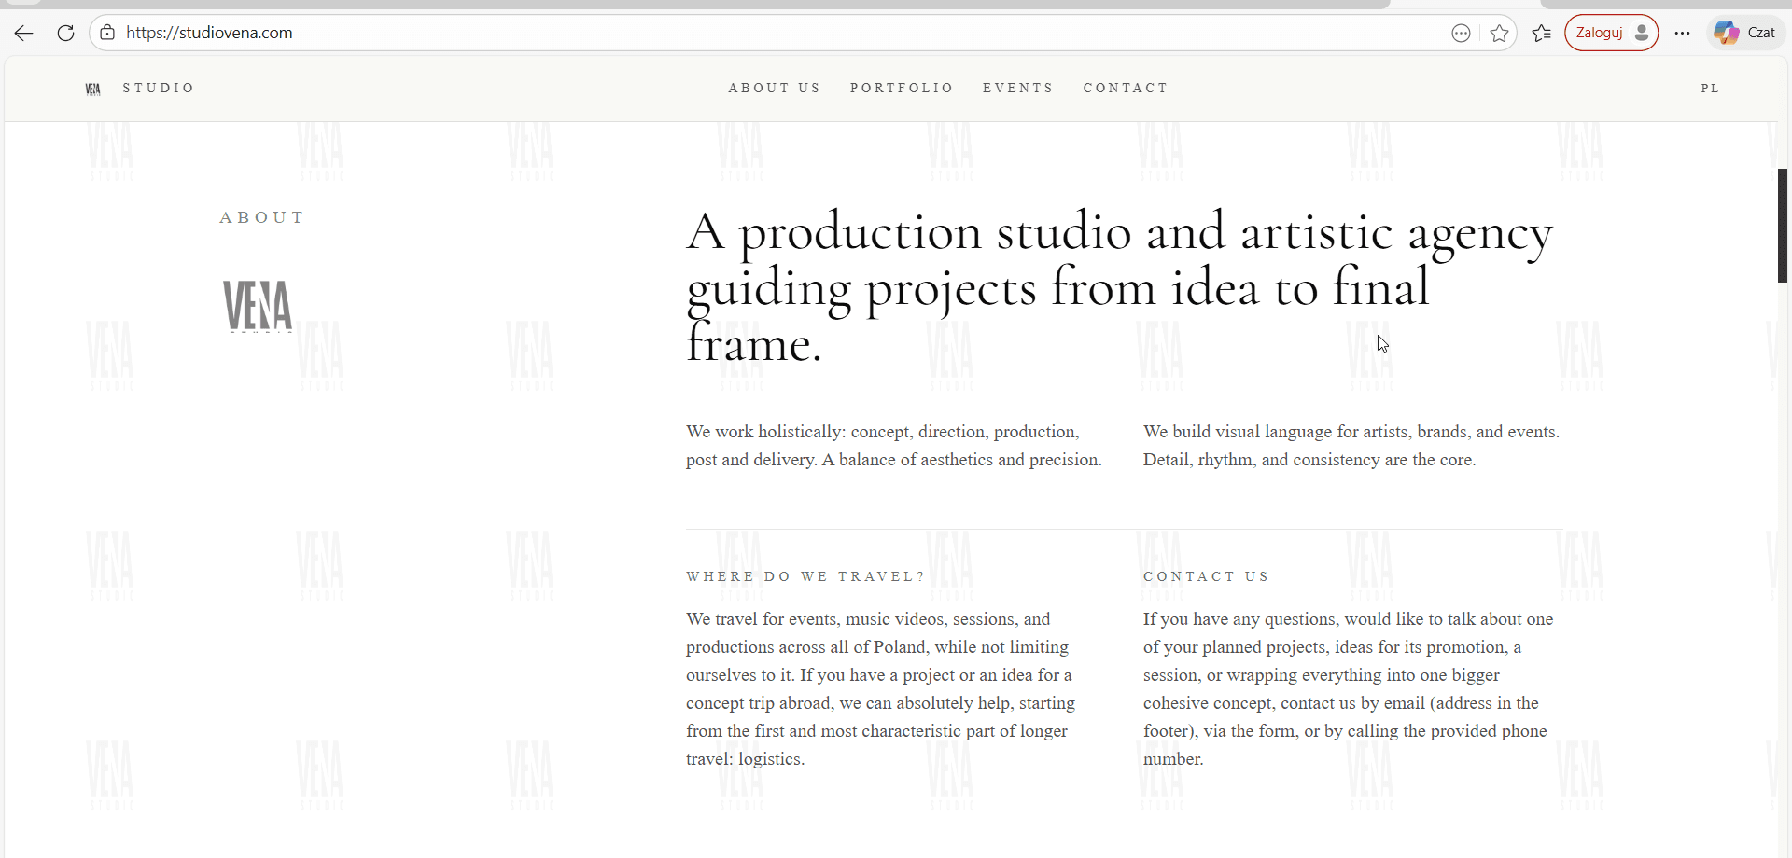Open the CONTACT page link
Image resolution: width=1792 pixels, height=858 pixels.
[1126, 88]
